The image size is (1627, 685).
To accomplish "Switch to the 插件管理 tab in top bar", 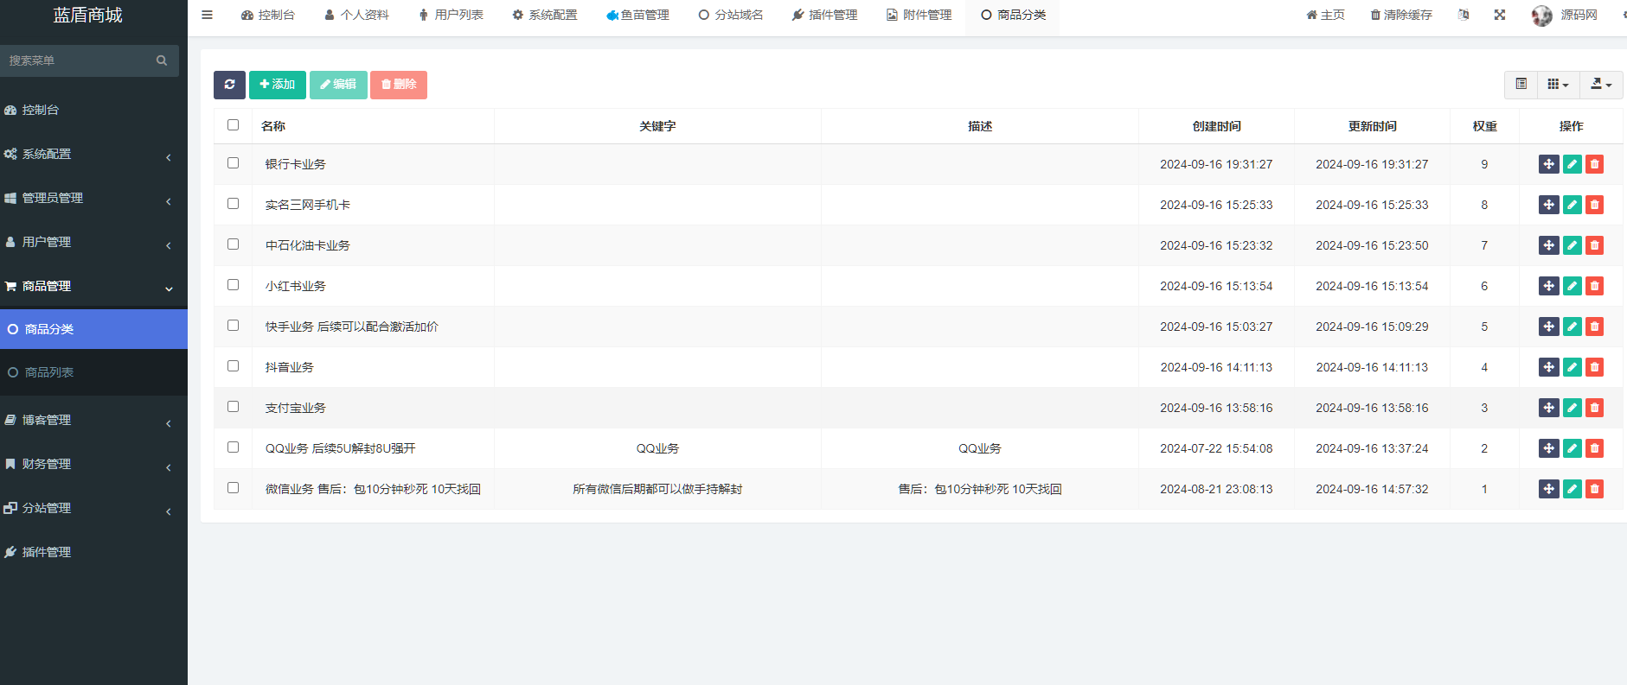I will [824, 15].
